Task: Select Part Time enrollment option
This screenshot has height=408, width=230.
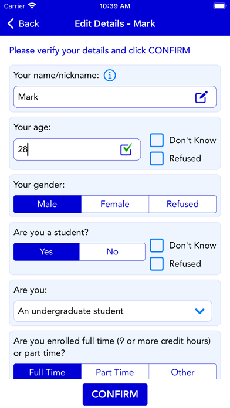Action: tap(115, 372)
